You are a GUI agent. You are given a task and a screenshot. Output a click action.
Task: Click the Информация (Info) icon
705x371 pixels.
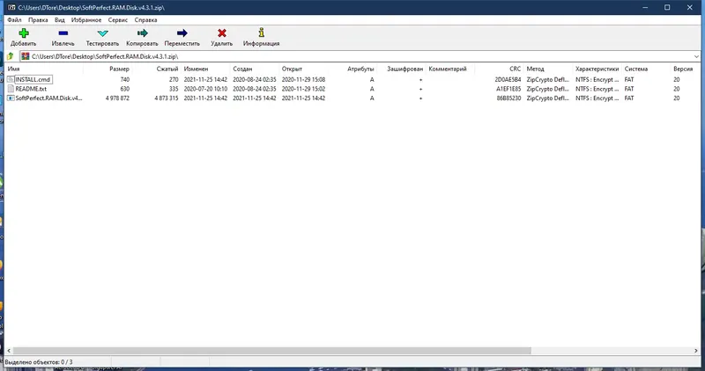(261, 33)
